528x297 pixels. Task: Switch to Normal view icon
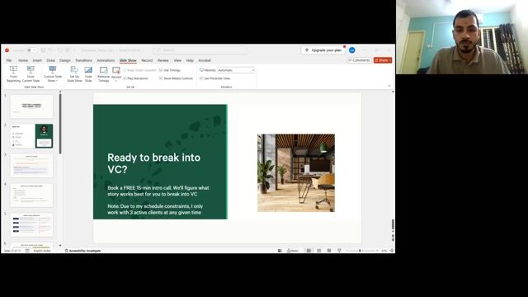pyautogui.click(x=309, y=251)
